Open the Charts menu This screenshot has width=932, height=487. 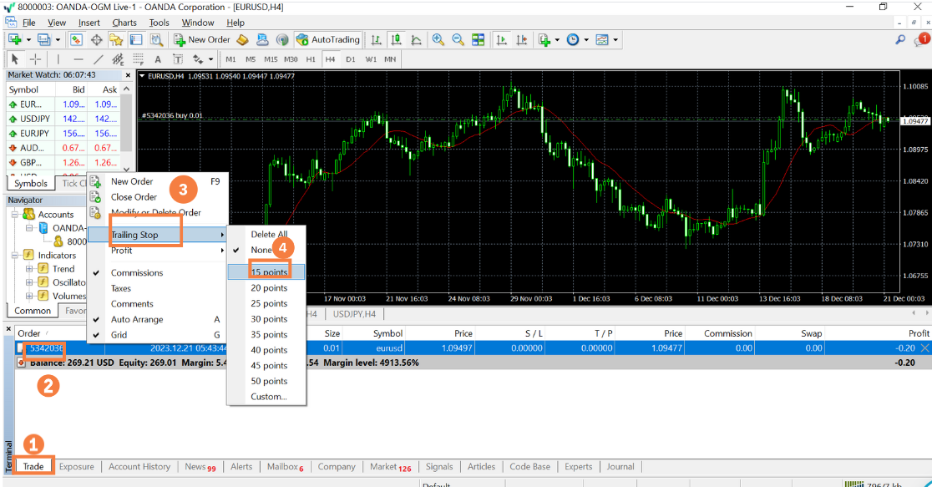pos(124,23)
